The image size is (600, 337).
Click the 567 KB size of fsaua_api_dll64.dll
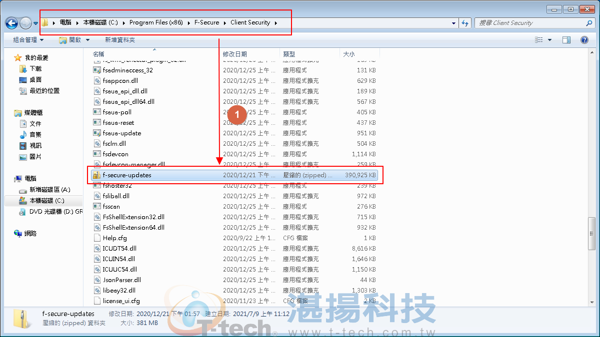[x=366, y=102]
